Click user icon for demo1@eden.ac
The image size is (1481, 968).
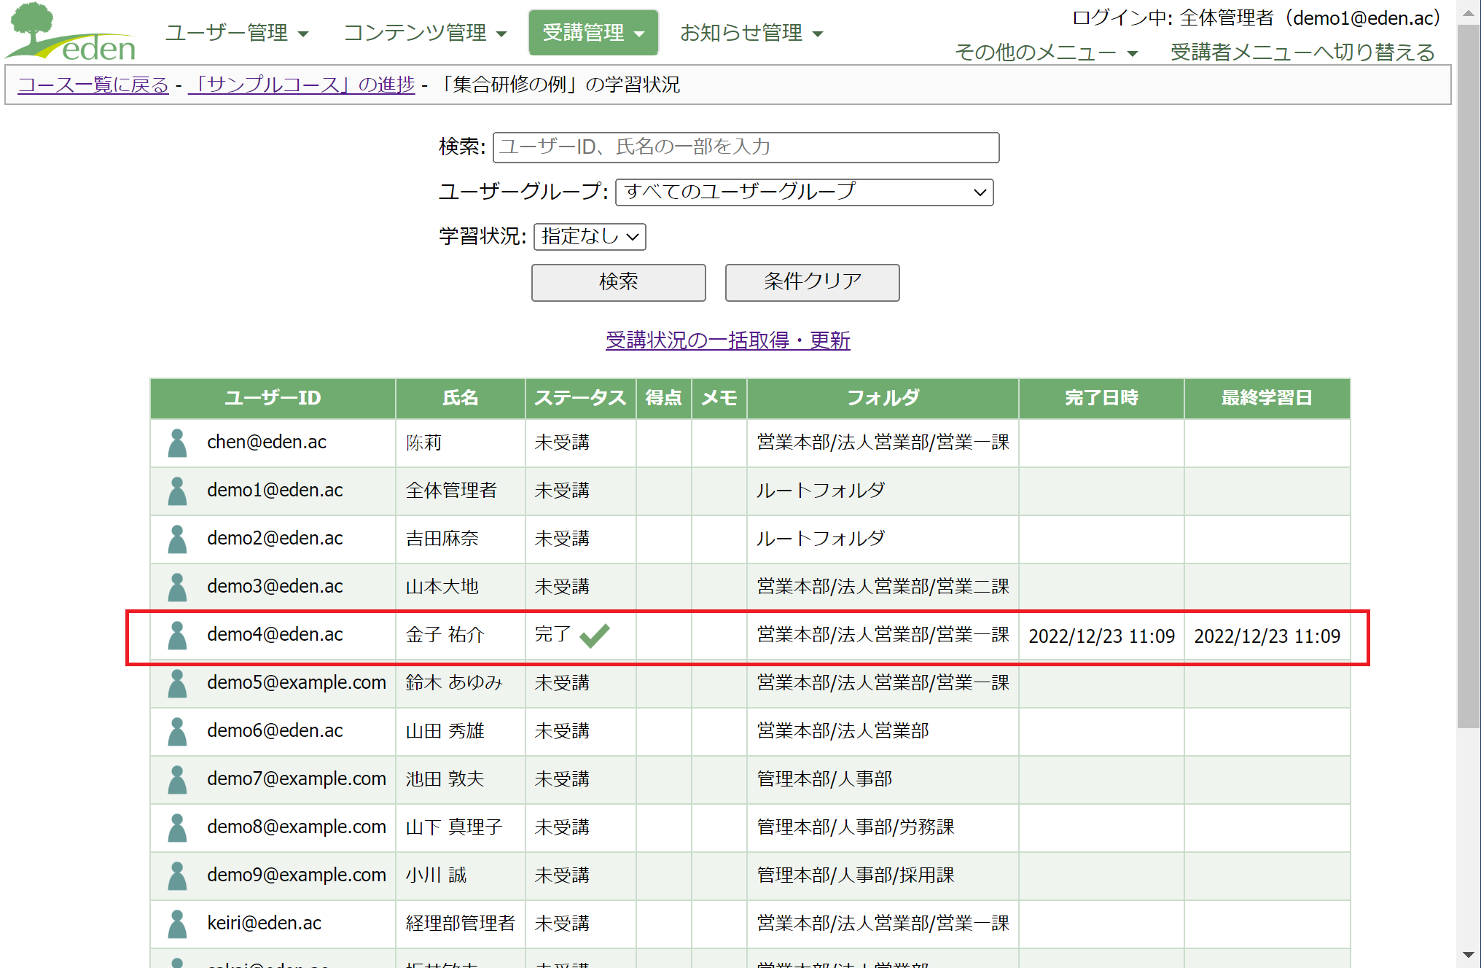pos(177,491)
